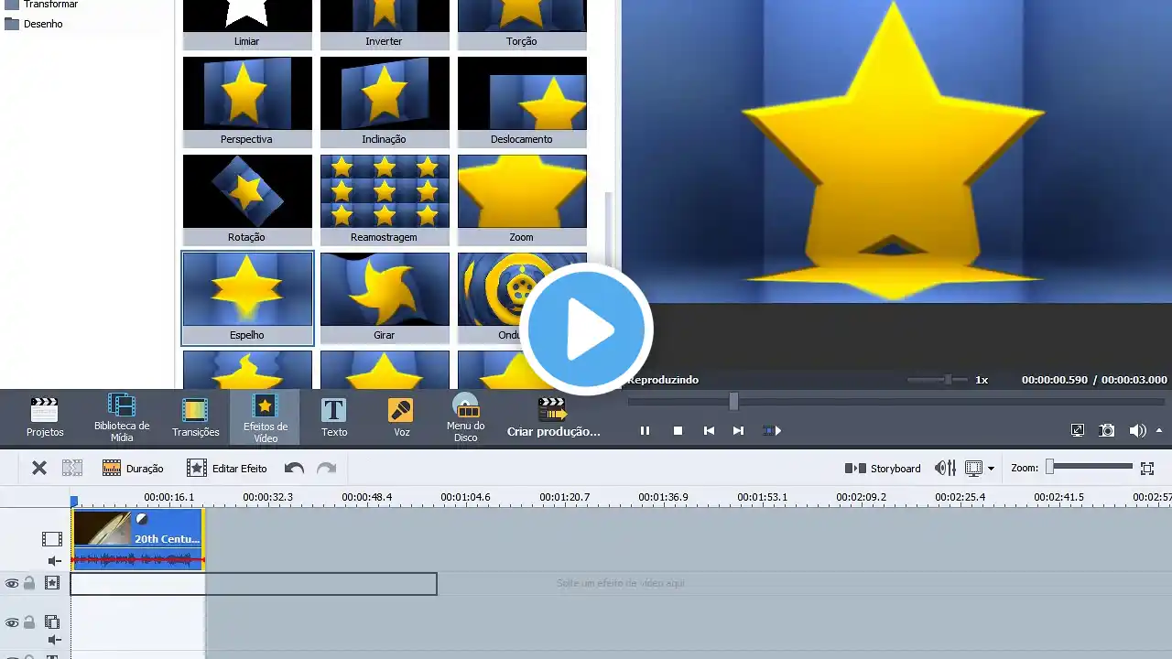Expand the volume arrow next to speaker
1172x659 pixels.
point(1159,430)
